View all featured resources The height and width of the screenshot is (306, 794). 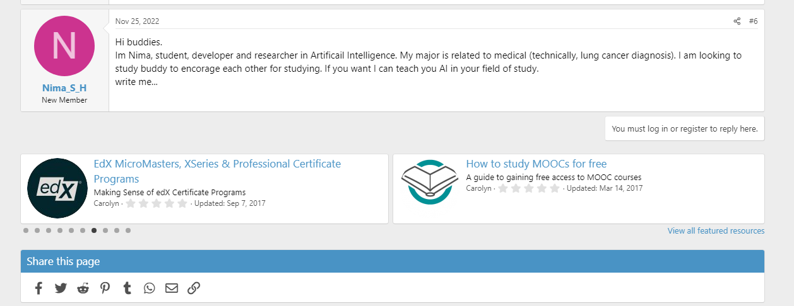pyautogui.click(x=716, y=231)
